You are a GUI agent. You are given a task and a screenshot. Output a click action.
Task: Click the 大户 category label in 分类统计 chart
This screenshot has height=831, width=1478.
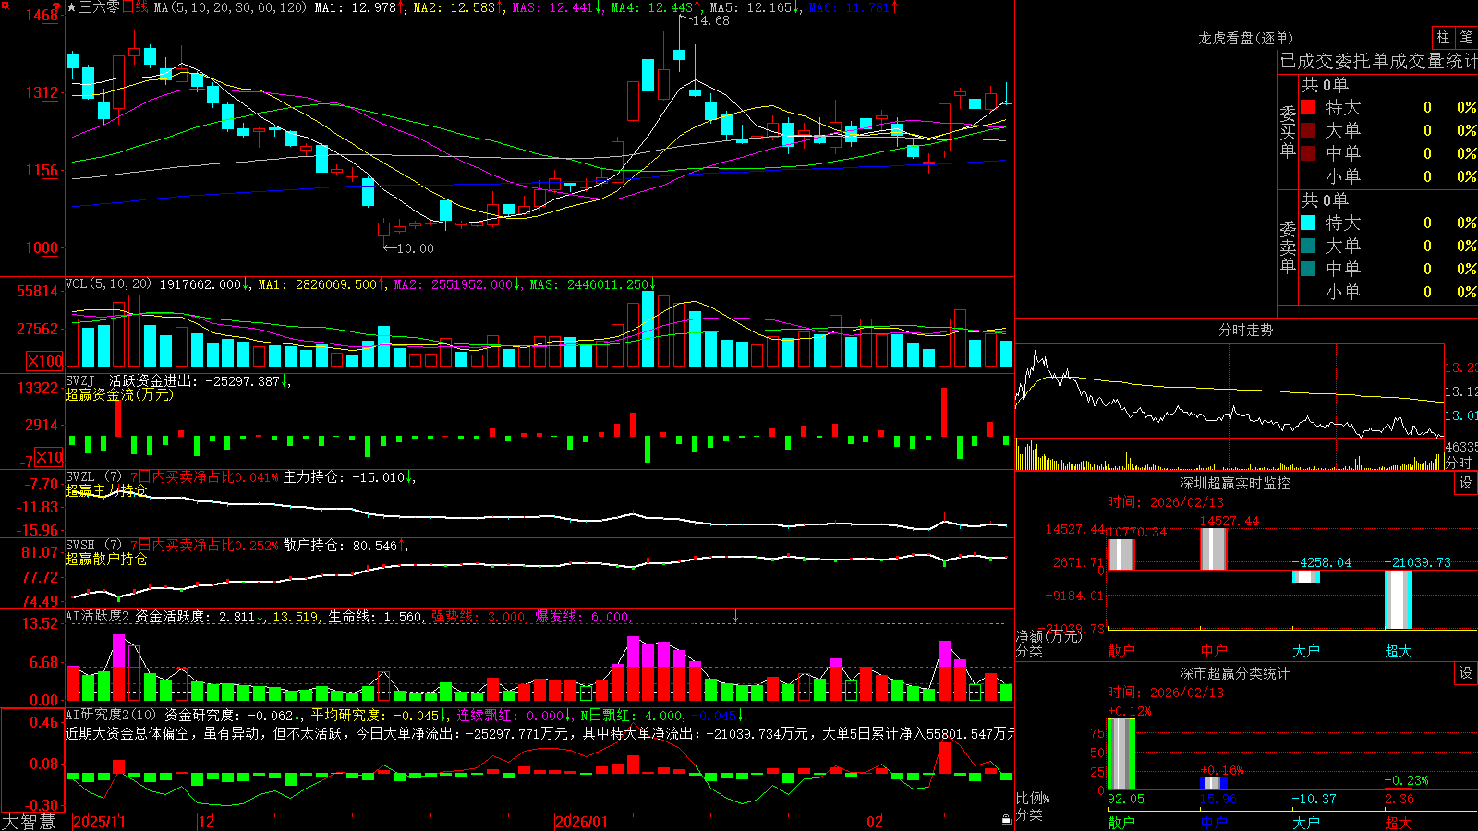[x=1306, y=822]
